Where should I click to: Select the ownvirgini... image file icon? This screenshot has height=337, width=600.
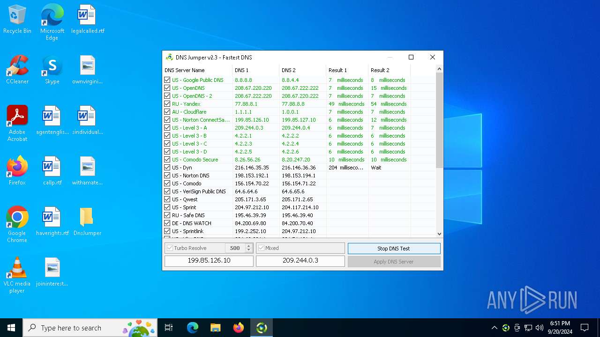coord(88,70)
